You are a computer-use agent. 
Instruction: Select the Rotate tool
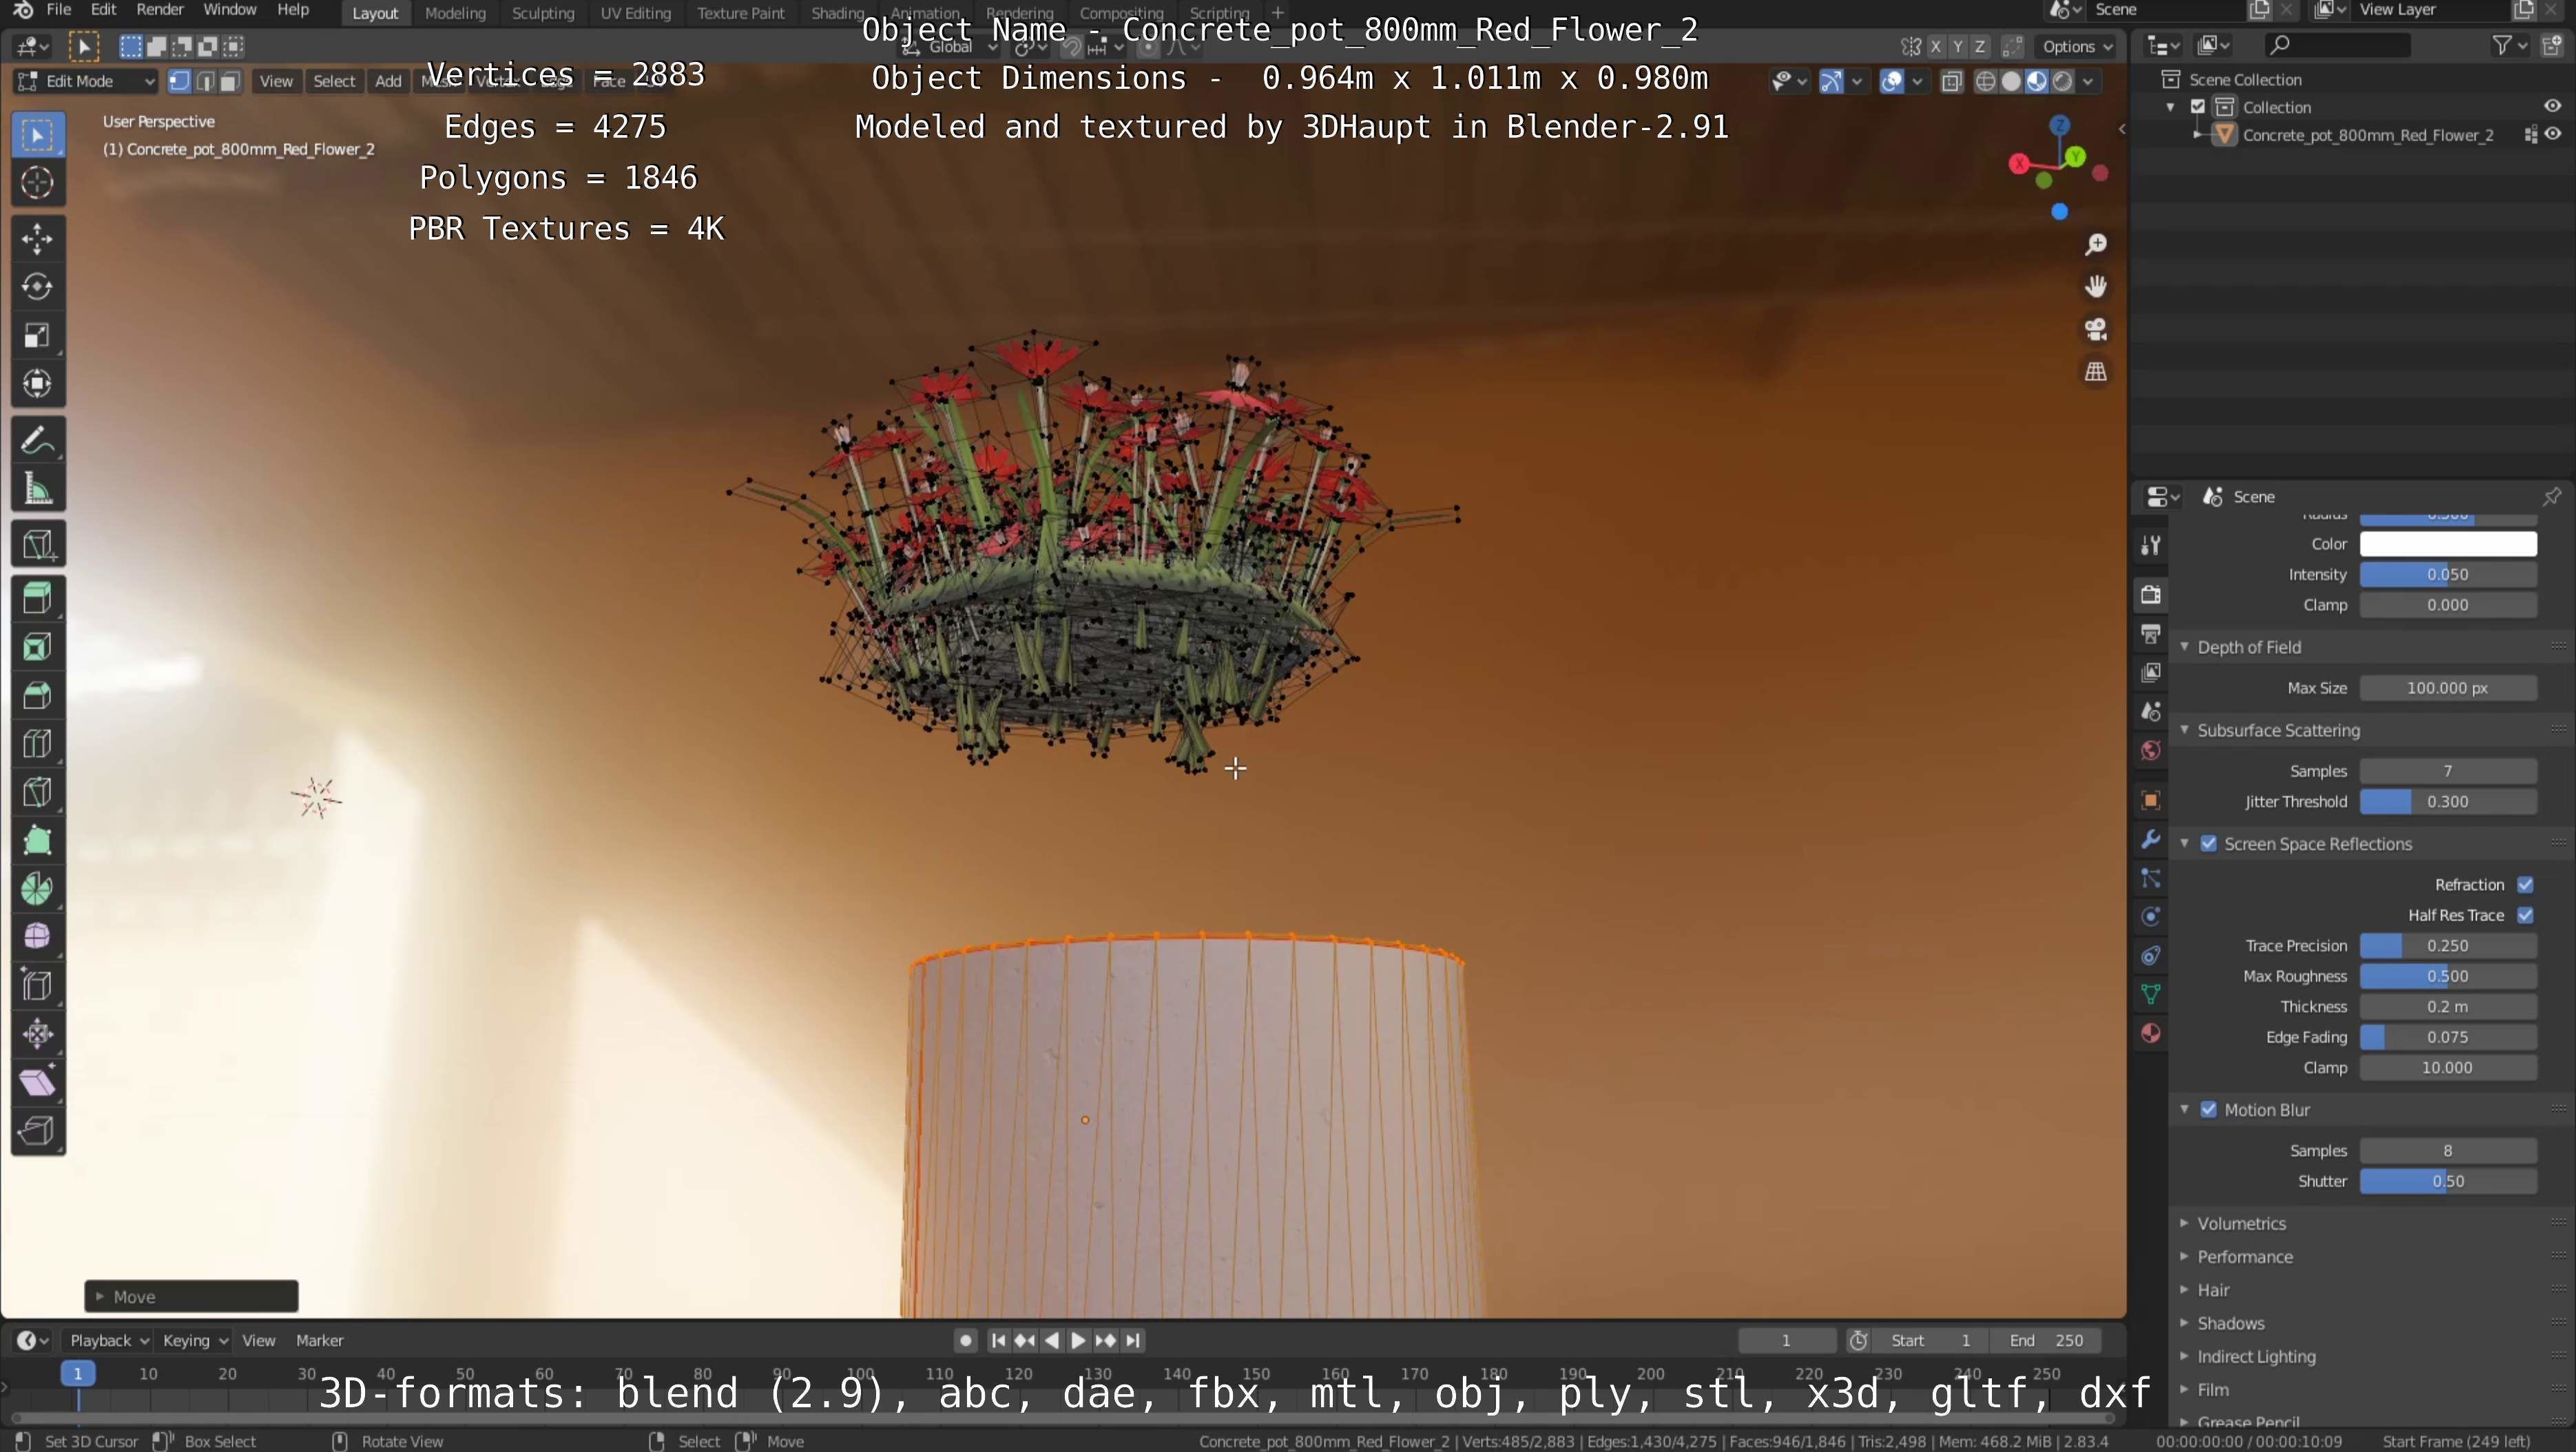(x=38, y=287)
